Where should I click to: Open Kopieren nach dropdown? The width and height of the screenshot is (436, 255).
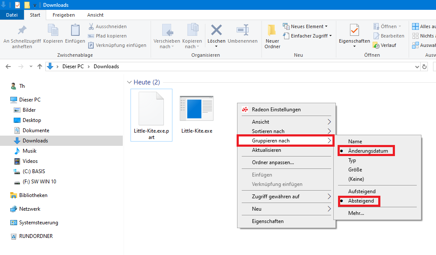click(x=192, y=44)
